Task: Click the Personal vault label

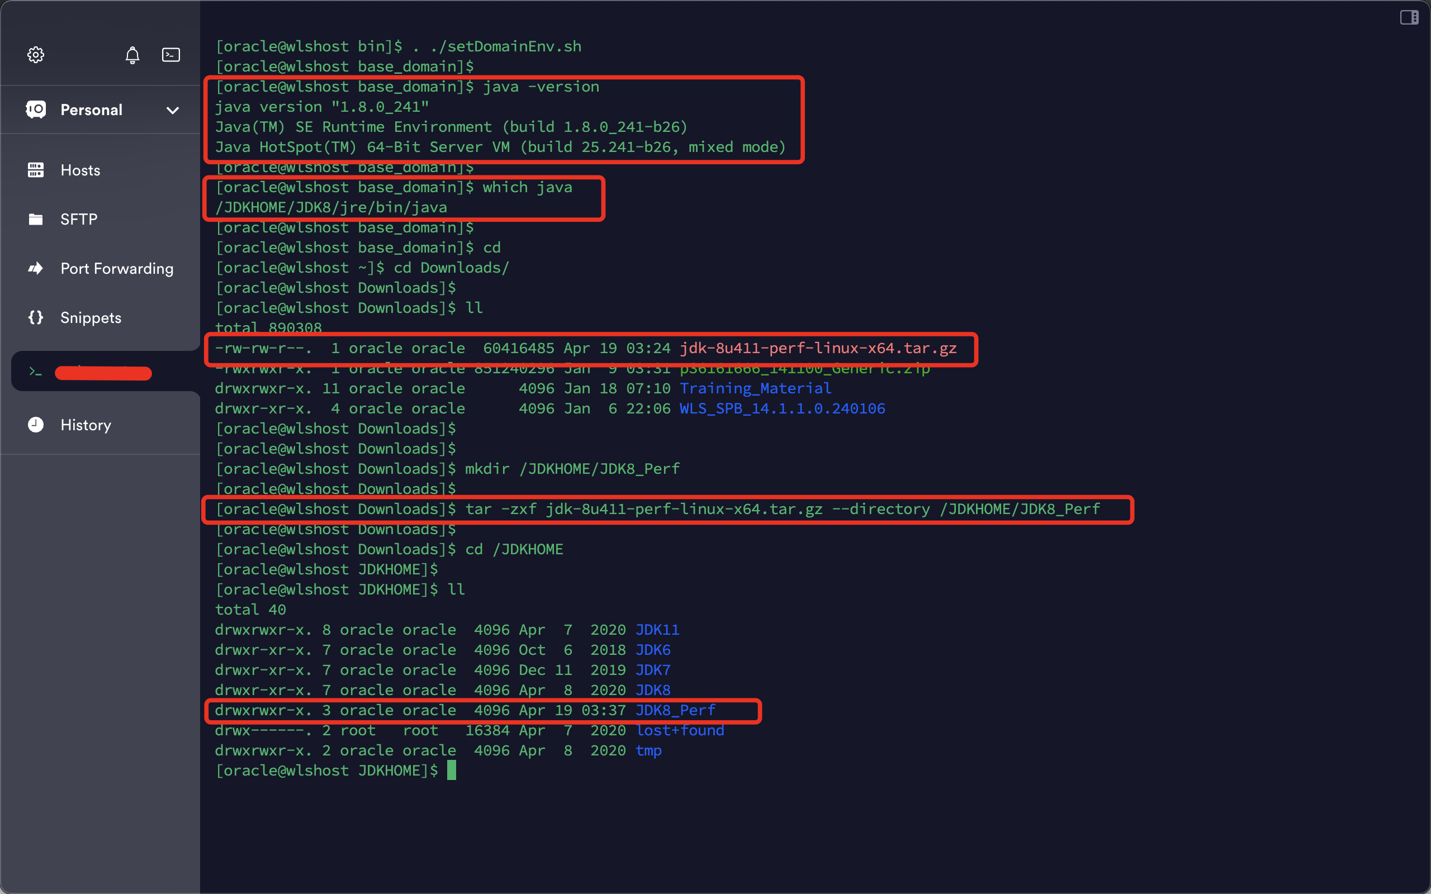Action: (91, 110)
